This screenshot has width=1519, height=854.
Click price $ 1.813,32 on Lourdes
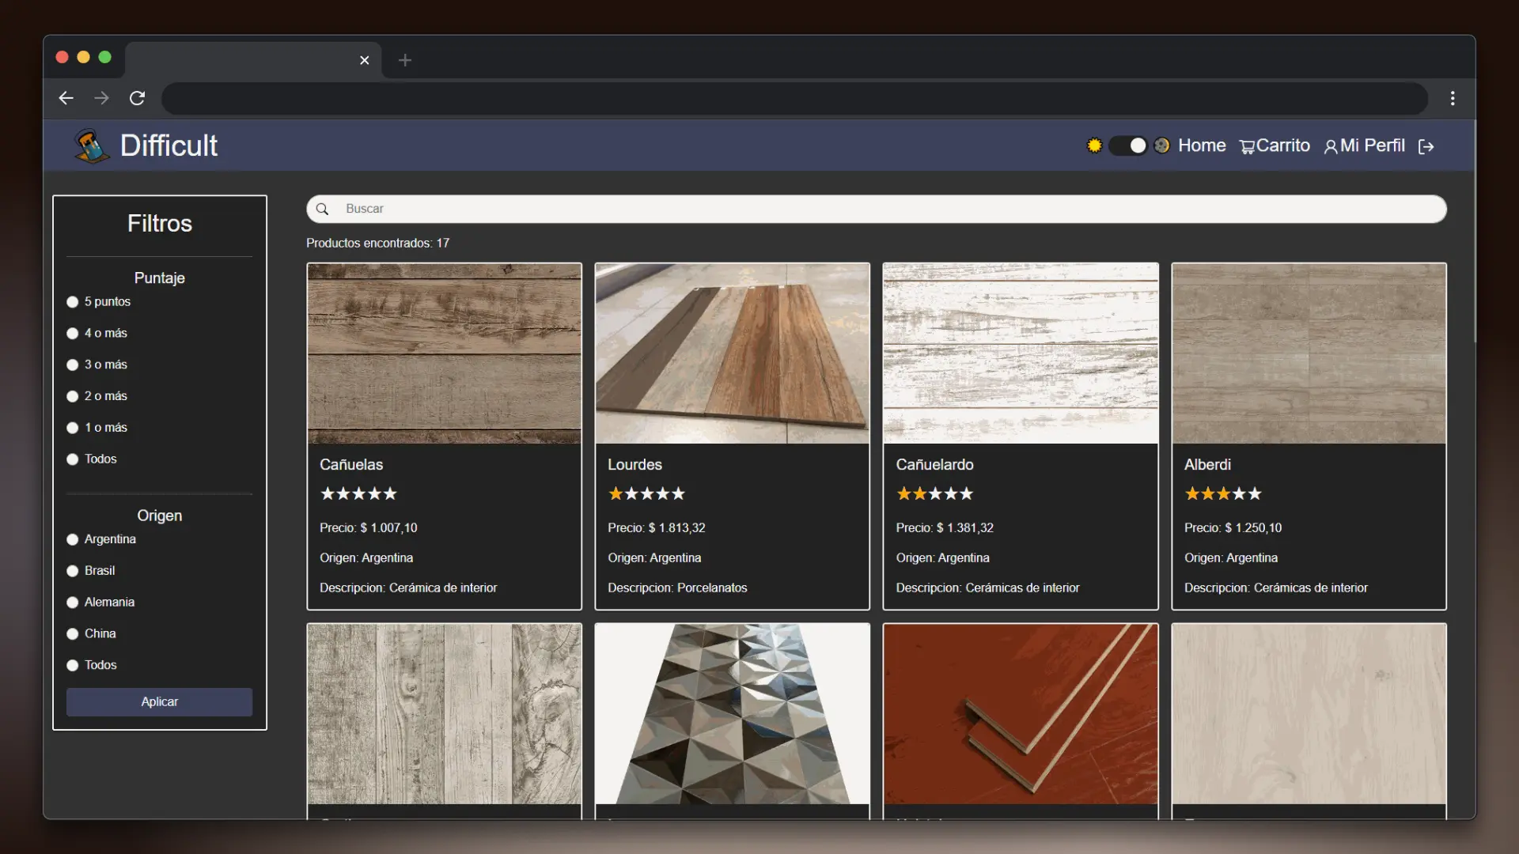click(657, 528)
